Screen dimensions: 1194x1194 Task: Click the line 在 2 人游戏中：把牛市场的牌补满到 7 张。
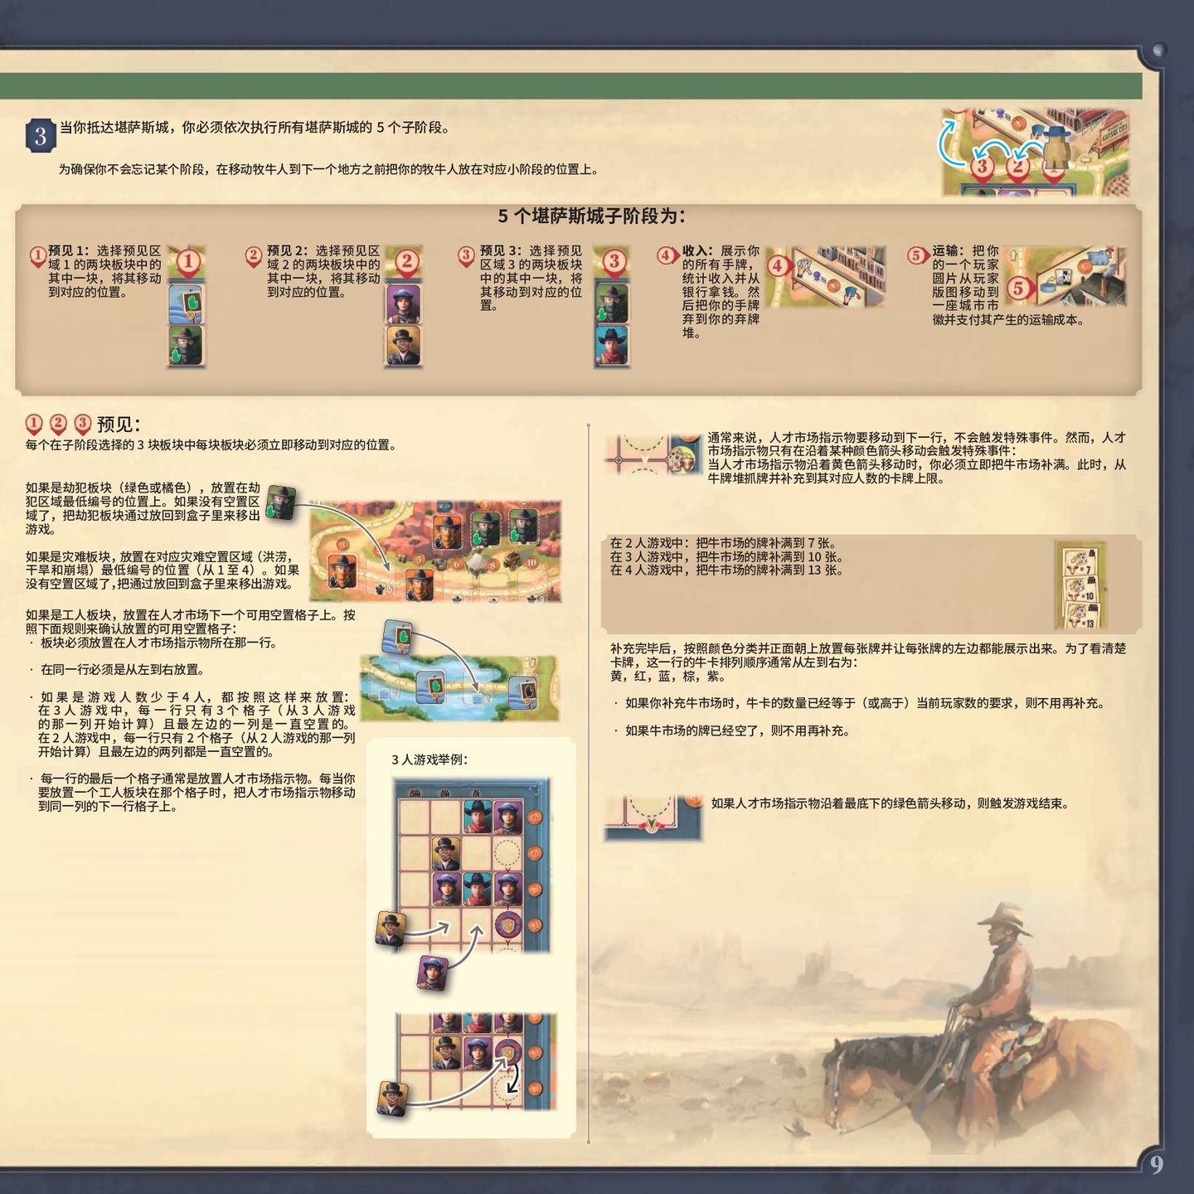point(723,543)
